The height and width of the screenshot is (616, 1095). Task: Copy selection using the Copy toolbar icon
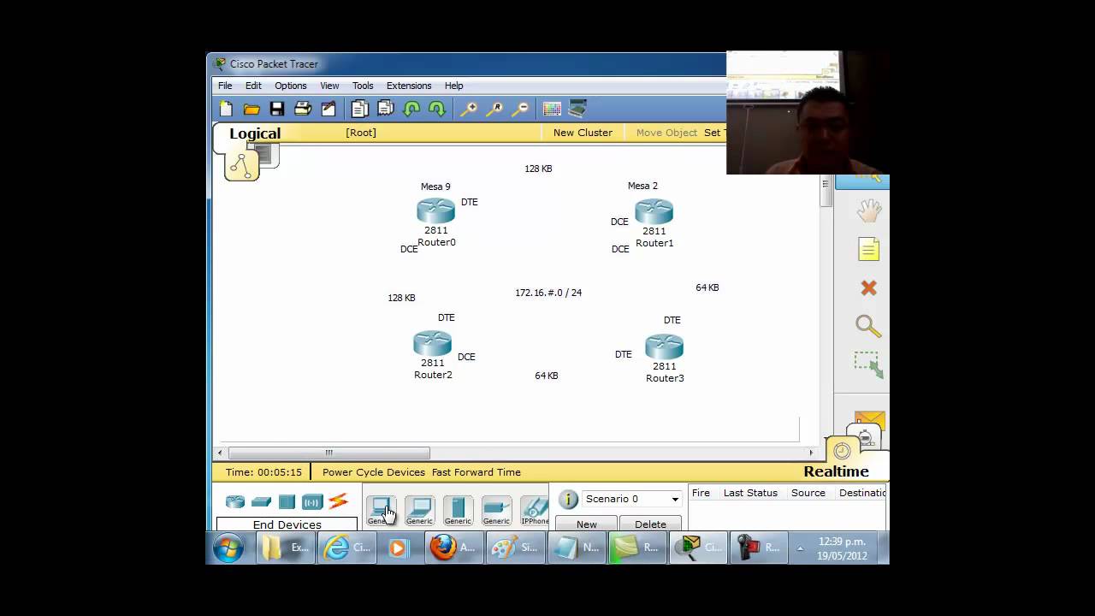coord(359,109)
